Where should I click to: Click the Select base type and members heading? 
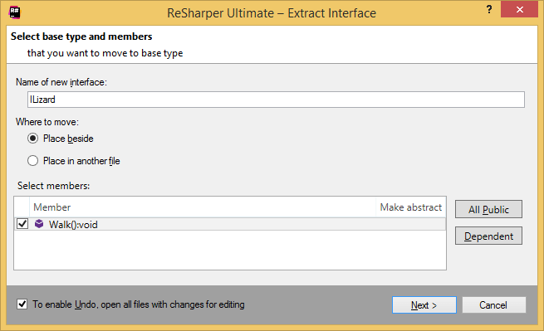coord(81,37)
